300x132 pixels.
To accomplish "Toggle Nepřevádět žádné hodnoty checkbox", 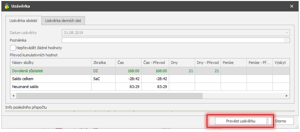I will point(13,48).
